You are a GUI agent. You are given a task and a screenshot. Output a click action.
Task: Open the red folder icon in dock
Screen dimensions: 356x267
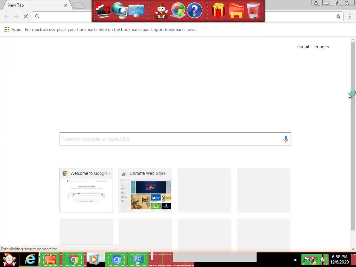click(x=236, y=11)
